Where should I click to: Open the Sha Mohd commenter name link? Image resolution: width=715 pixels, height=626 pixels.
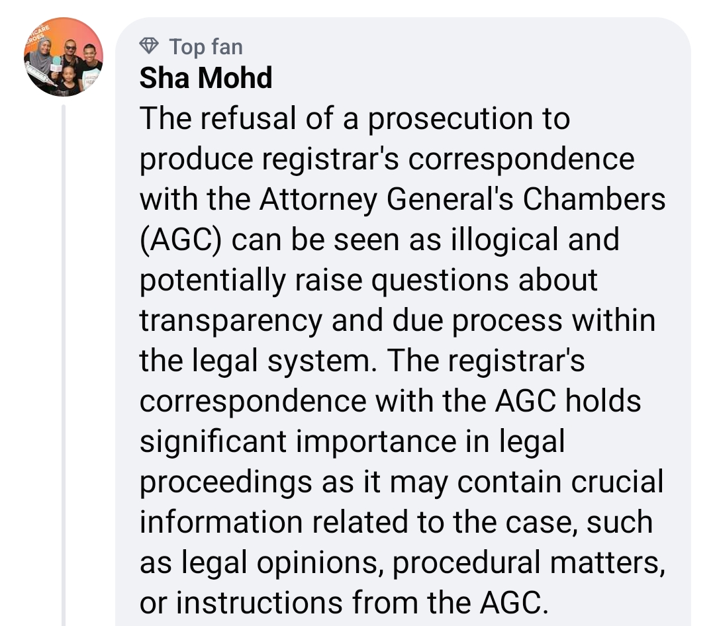206,77
